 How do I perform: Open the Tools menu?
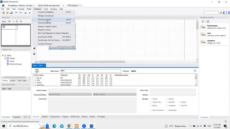[46, 9]
